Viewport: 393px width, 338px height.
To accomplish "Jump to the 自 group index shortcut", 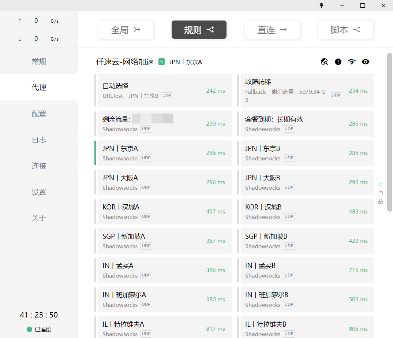I will coord(381,193).
